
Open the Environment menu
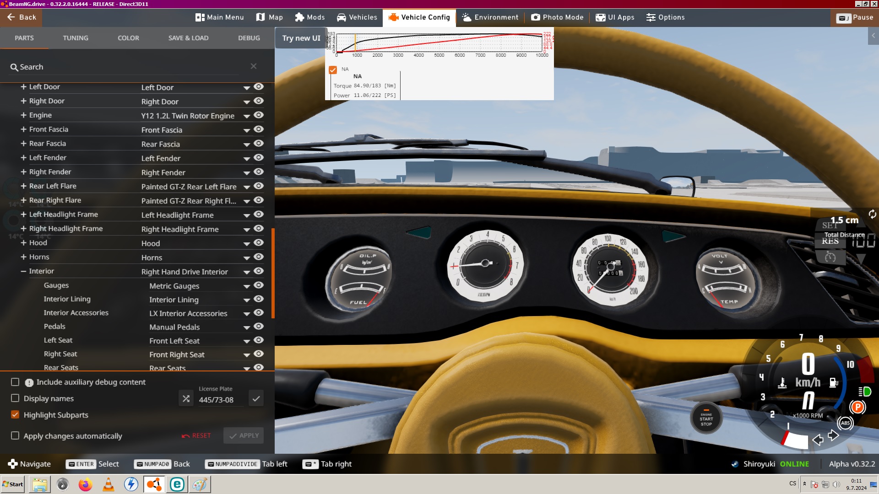click(x=490, y=17)
